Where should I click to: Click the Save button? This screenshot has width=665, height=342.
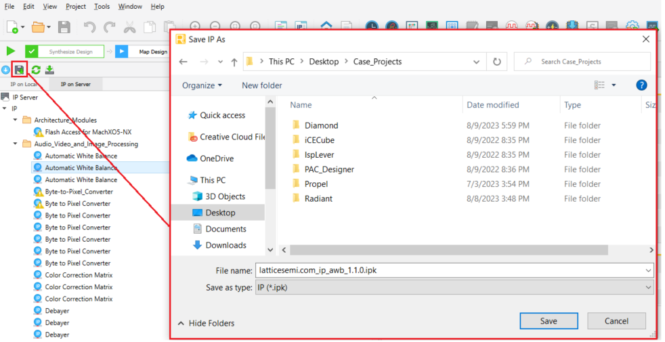pyautogui.click(x=549, y=321)
